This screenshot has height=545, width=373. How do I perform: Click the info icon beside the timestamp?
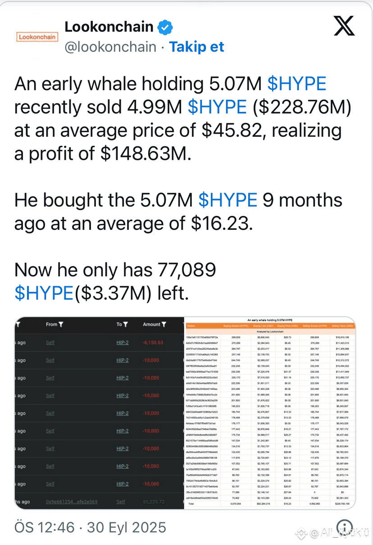(345, 526)
